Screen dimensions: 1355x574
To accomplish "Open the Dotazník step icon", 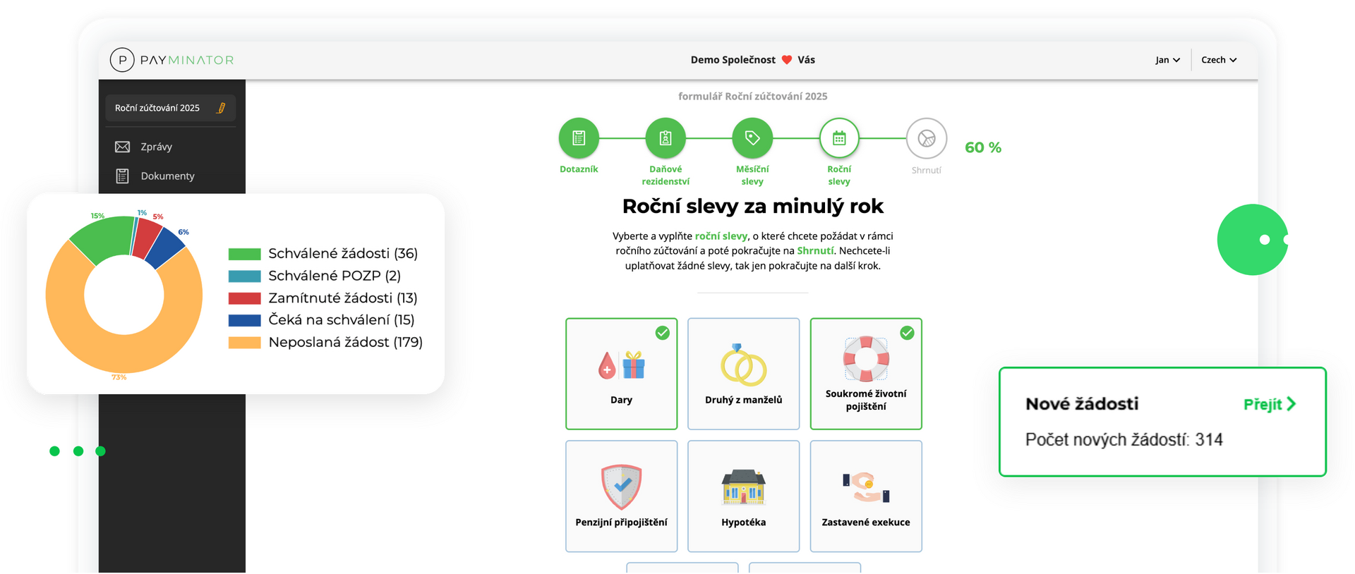I will click(x=579, y=138).
